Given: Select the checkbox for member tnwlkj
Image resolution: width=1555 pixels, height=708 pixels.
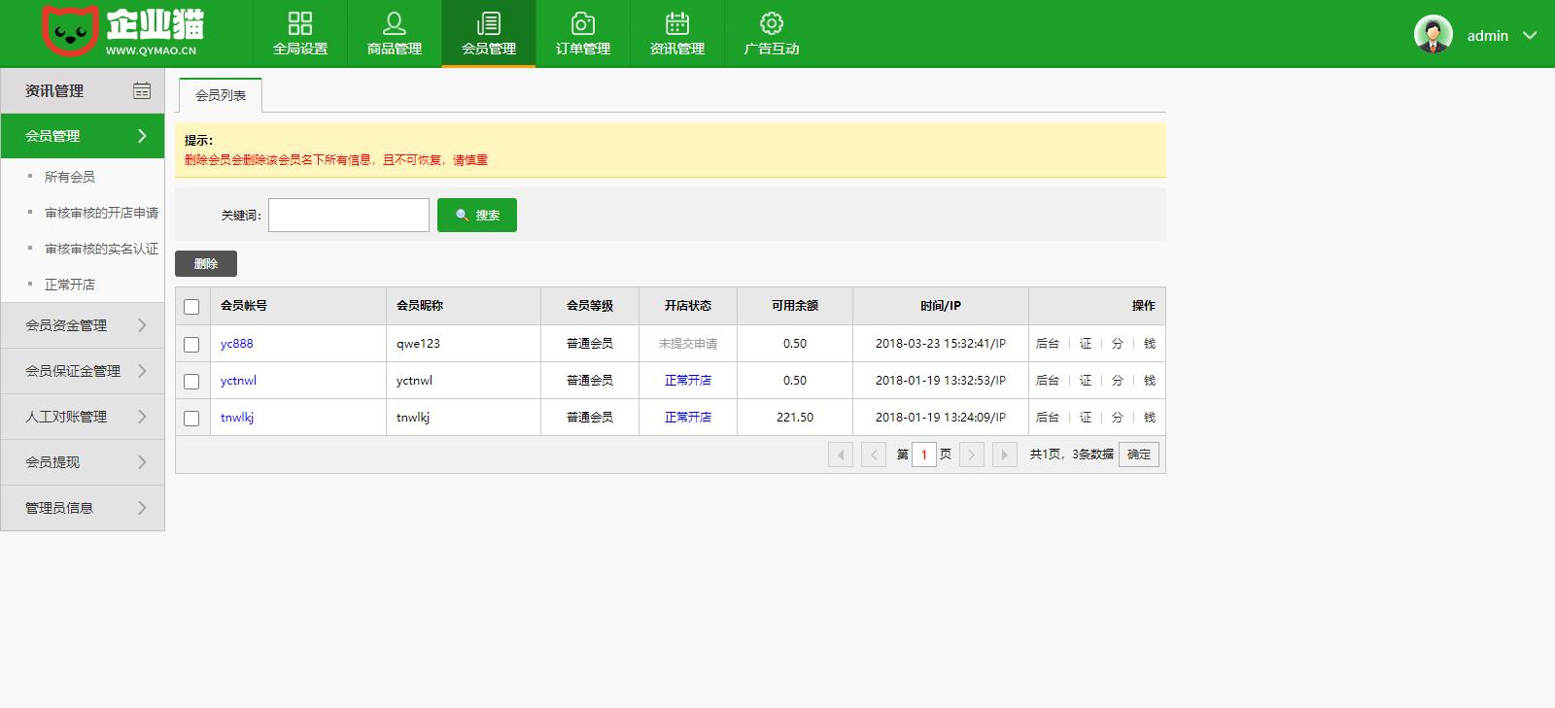Looking at the screenshot, I should (191, 419).
